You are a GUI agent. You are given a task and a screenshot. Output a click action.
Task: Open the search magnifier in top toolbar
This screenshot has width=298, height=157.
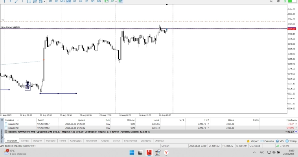(x=271, y=2)
